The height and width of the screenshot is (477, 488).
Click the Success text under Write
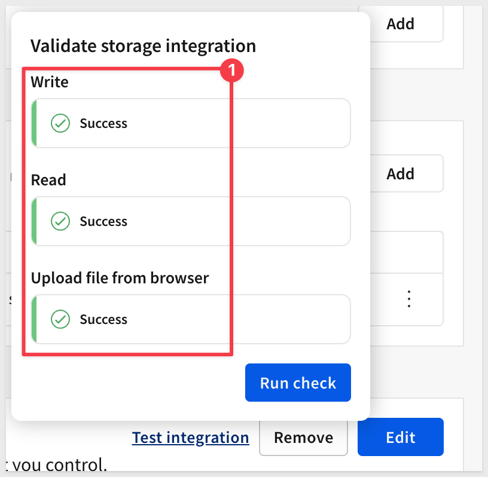(x=103, y=124)
